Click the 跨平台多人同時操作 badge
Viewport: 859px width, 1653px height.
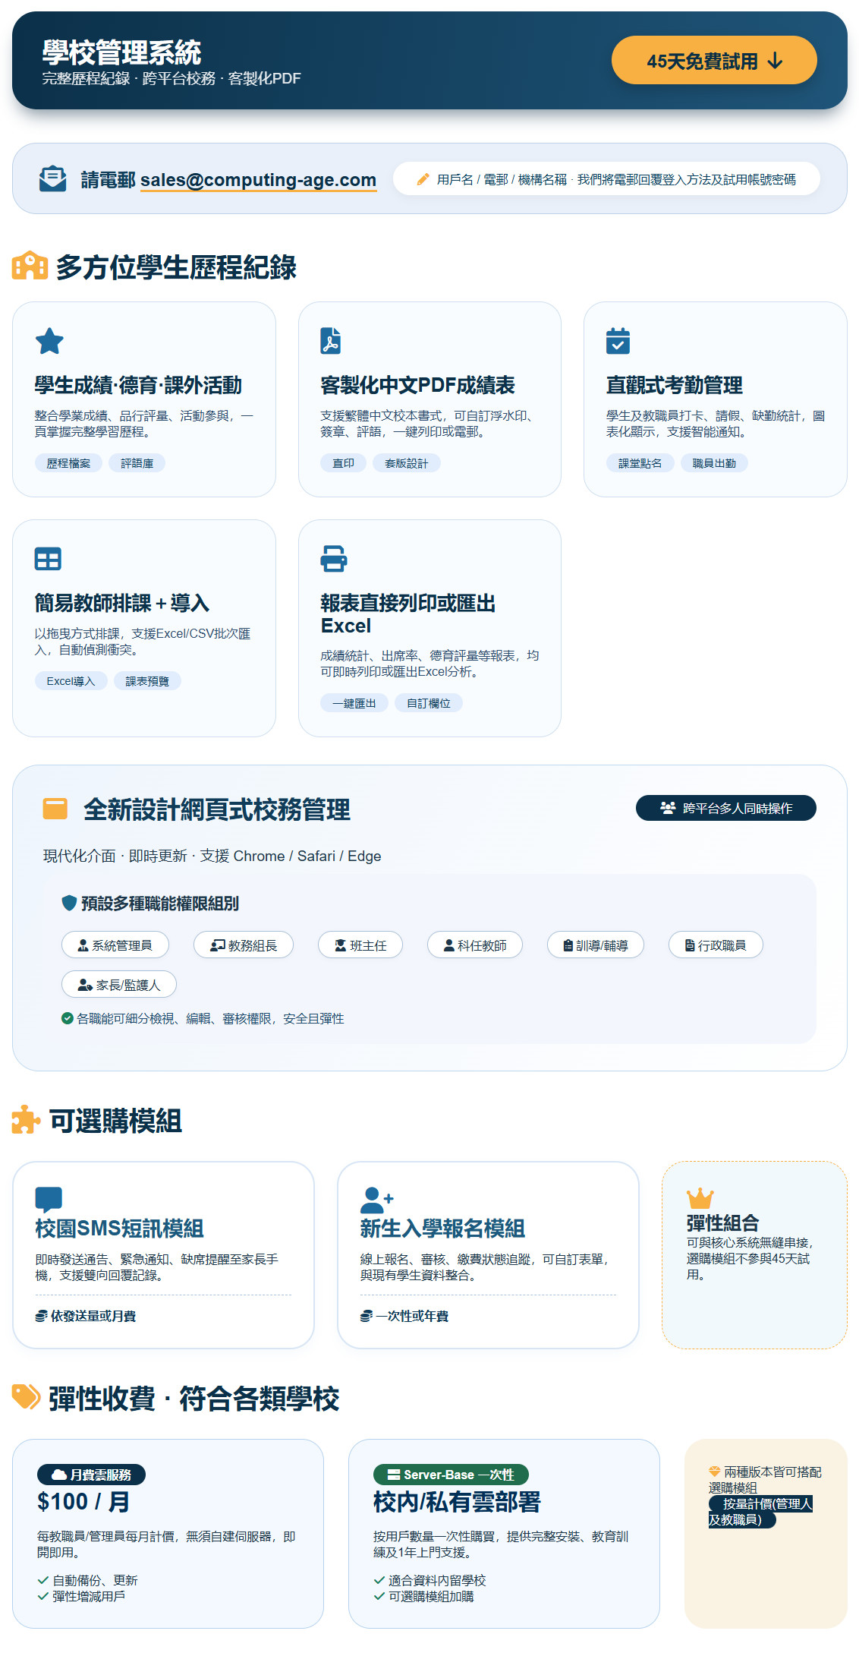coord(725,808)
